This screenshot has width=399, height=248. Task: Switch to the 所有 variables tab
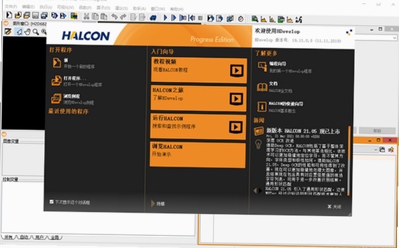[x=8, y=236]
